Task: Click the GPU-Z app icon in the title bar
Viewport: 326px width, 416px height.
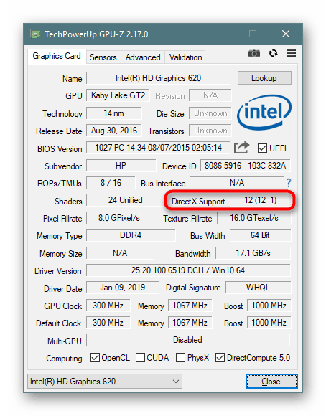Action: pyautogui.click(x=35, y=34)
